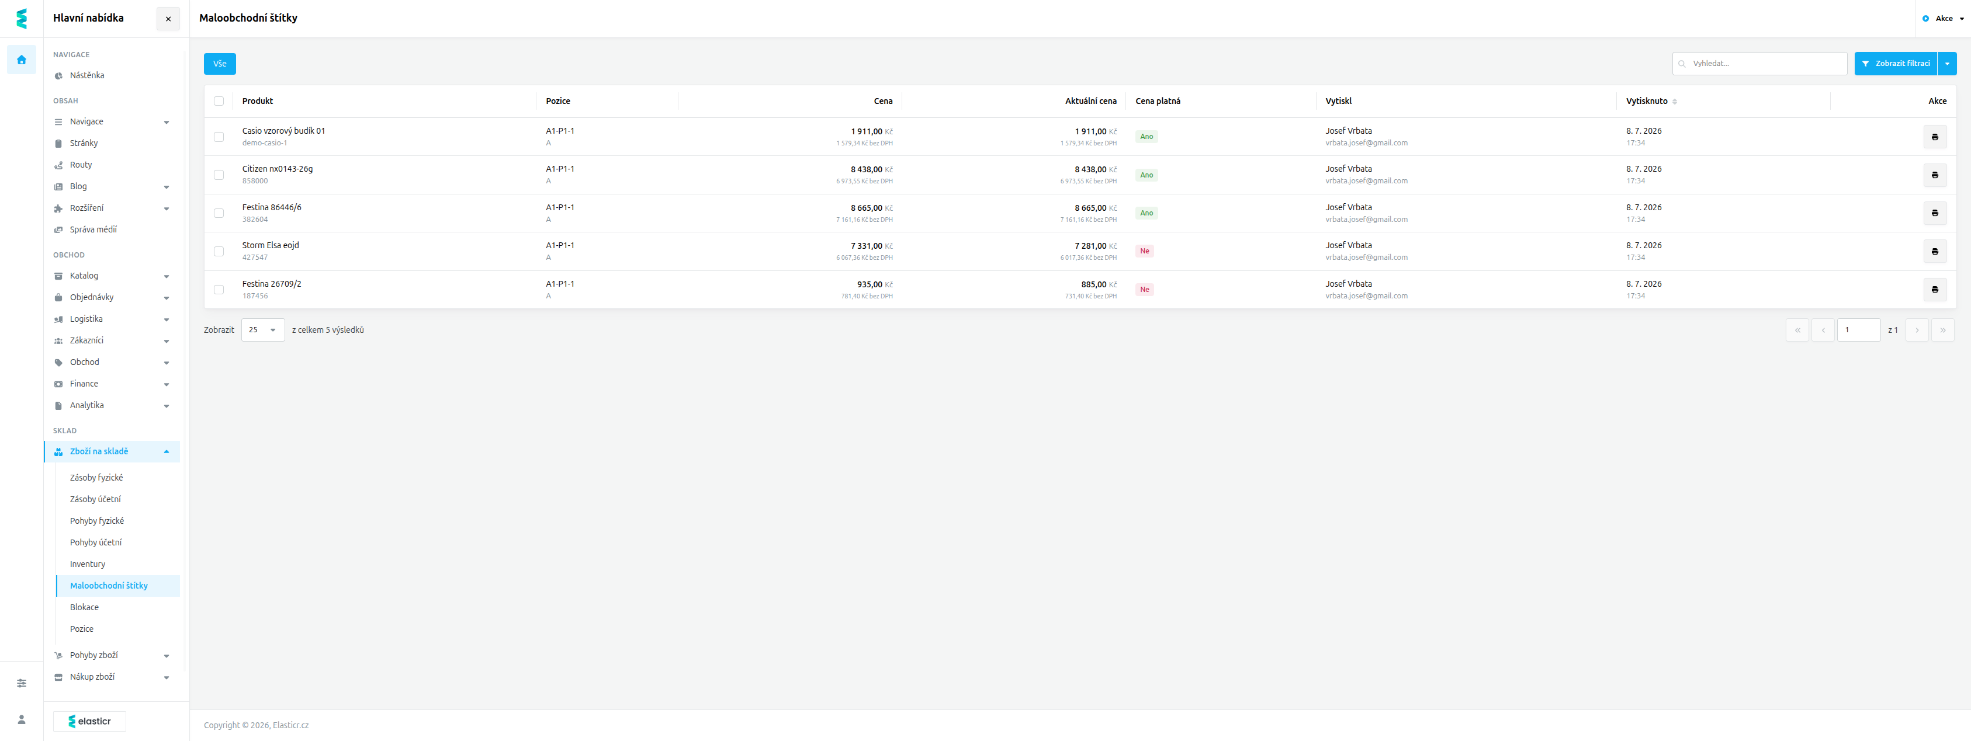Open the dropdown arrow beside Zobrazit filtraci

[x=1947, y=64]
